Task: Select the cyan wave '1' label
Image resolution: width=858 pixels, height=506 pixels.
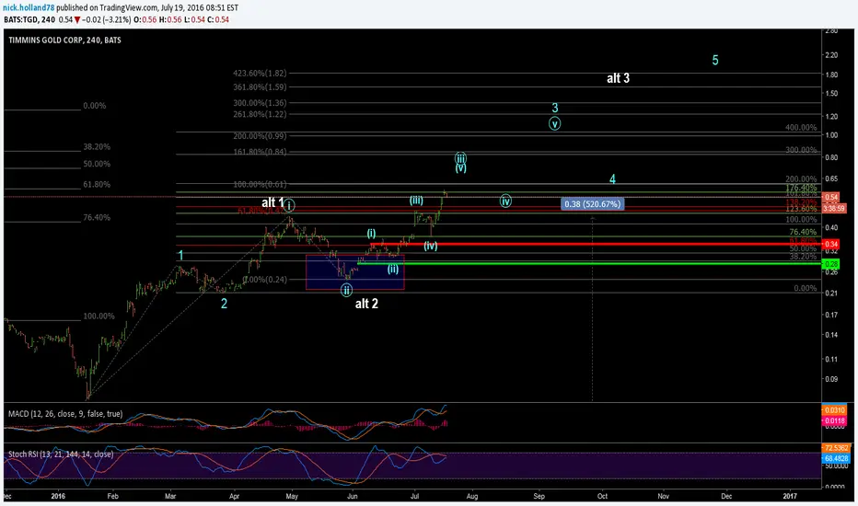Action: point(181,256)
